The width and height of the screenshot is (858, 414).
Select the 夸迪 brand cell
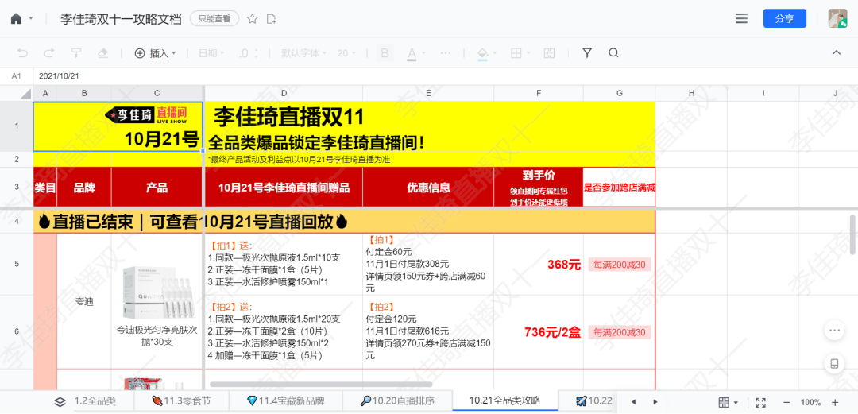pos(84,301)
